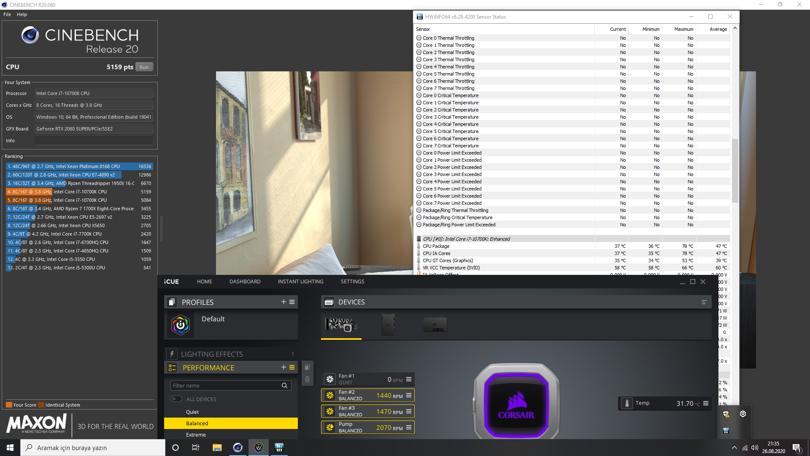Screen dimensions: 810x456
Task: Select the liquid cooler device thumbnail
Action: point(341,325)
